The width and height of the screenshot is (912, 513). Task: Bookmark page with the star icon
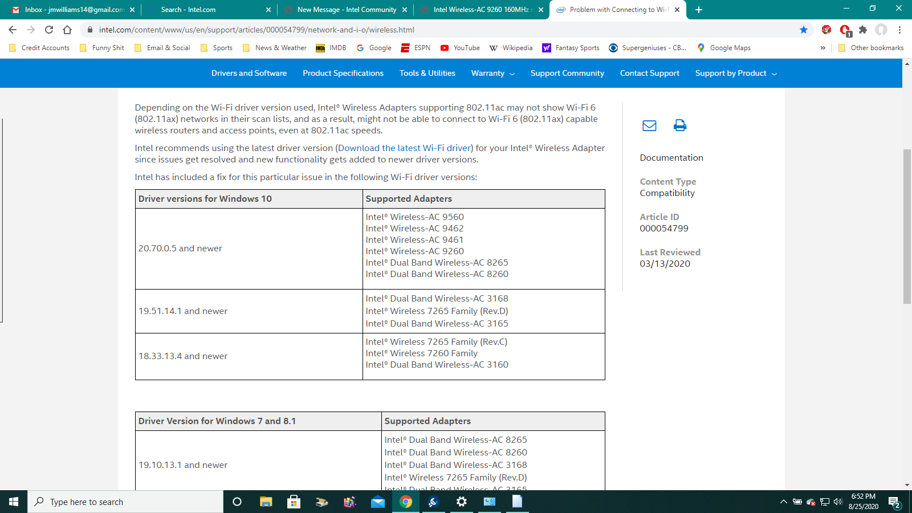(804, 30)
